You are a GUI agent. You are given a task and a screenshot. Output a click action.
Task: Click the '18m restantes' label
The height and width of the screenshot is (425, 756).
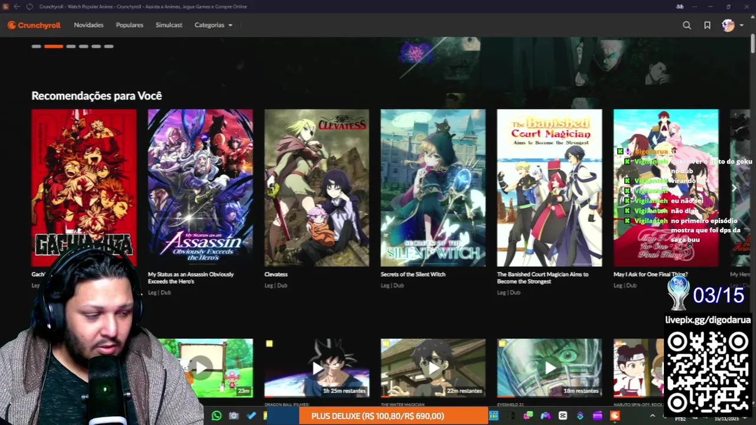581,391
